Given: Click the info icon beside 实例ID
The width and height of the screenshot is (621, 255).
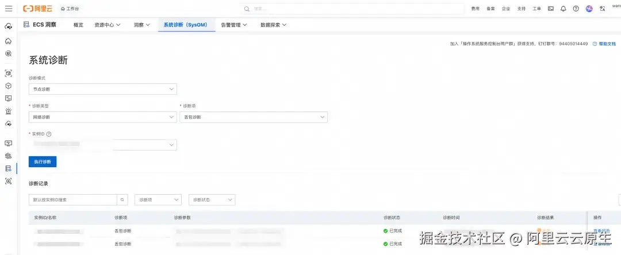Looking at the screenshot, I should 49,134.
